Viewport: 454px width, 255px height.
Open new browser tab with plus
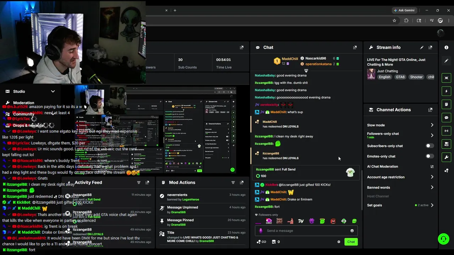coord(175,10)
